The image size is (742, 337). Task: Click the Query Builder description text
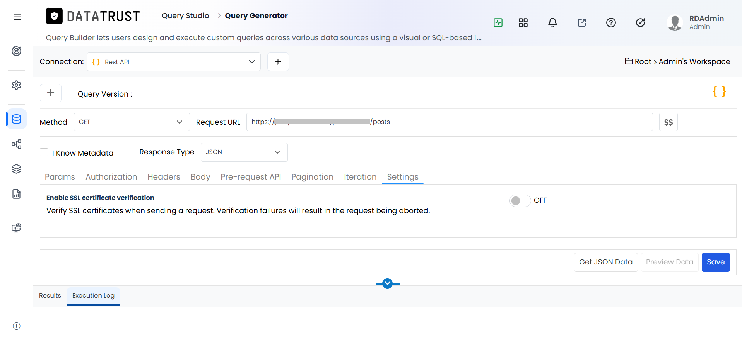click(264, 38)
